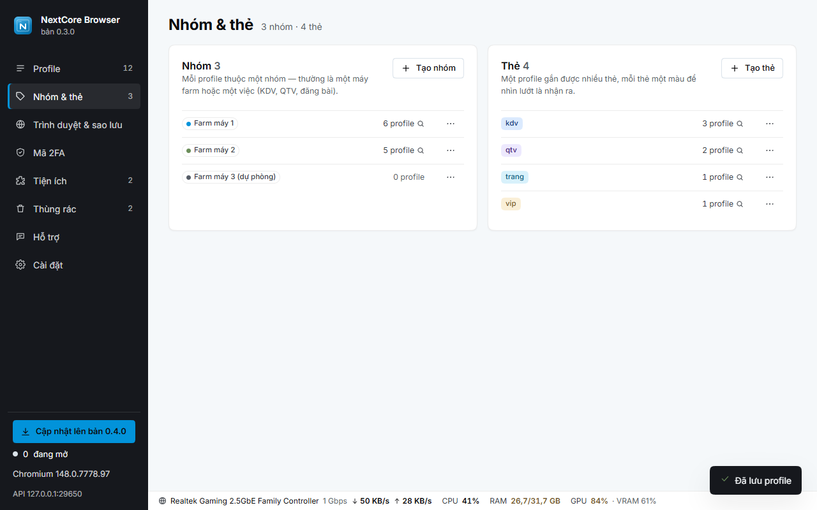Click the Farm máy 3 (dự phòng) chip

(x=231, y=177)
